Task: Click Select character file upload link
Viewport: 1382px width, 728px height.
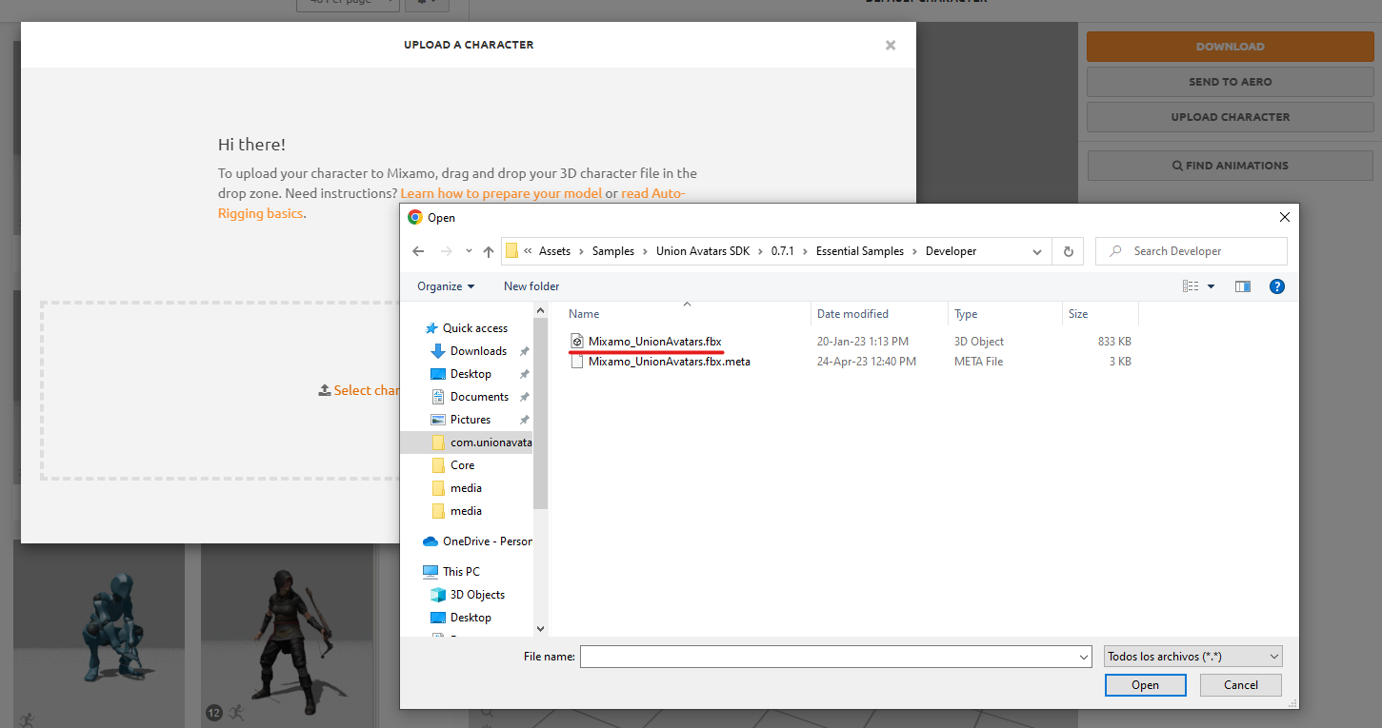Action: click(x=359, y=390)
